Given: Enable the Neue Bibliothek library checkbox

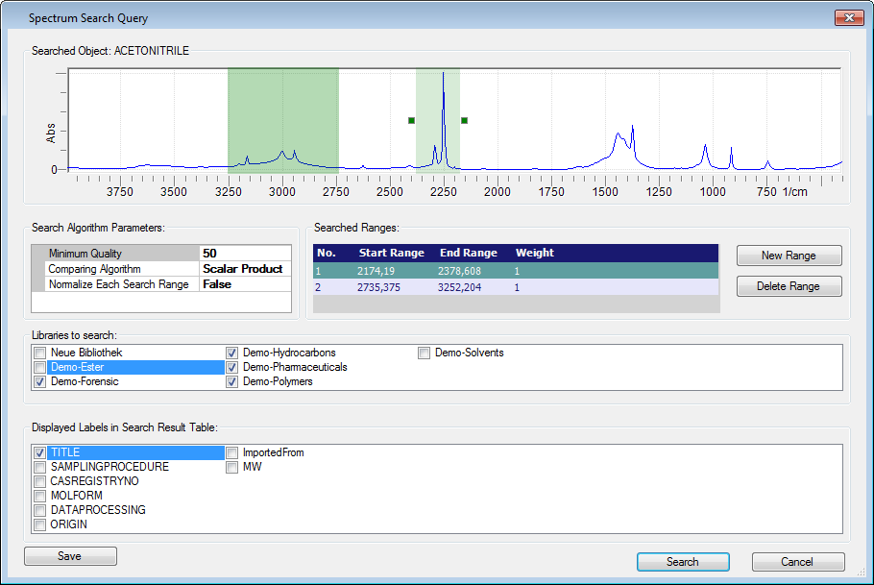Looking at the screenshot, I should tap(39, 353).
